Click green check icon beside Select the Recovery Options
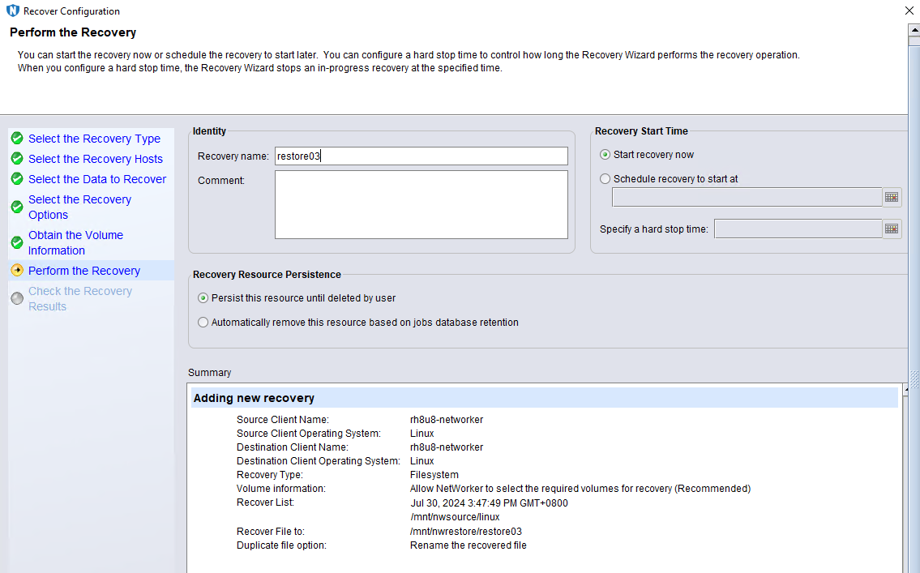The width and height of the screenshot is (920, 573). 17,207
